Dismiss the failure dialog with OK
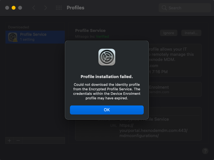 (107, 110)
